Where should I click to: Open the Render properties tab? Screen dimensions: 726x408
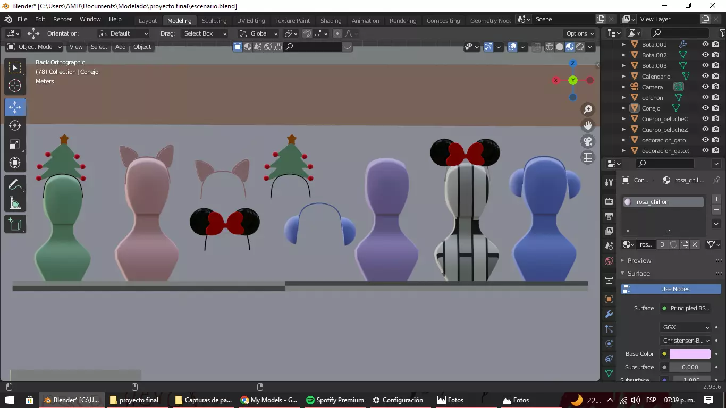click(x=609, y=201)
